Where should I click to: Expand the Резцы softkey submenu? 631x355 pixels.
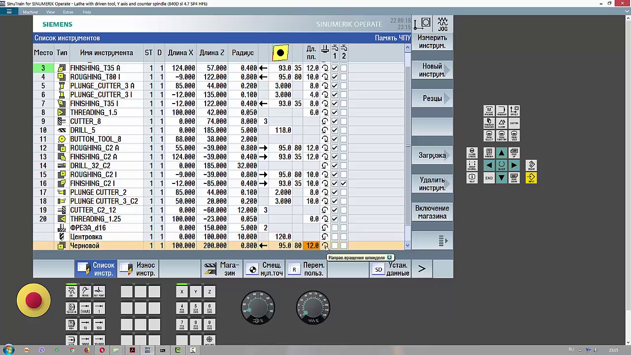432,99
